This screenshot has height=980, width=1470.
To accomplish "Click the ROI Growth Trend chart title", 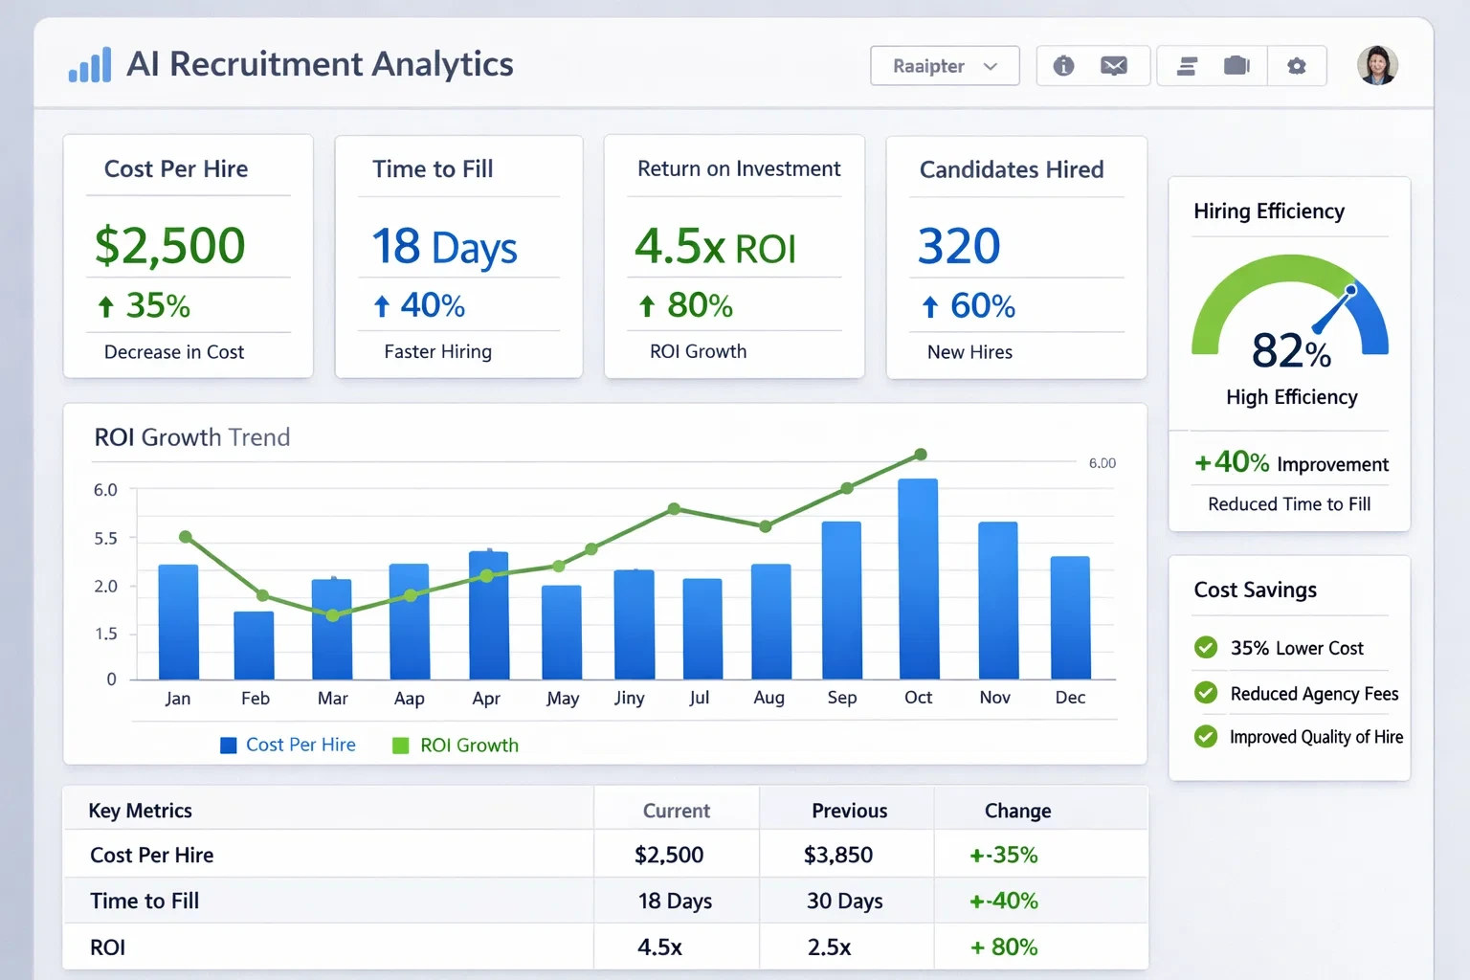I will [192, 437].
